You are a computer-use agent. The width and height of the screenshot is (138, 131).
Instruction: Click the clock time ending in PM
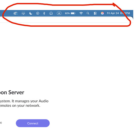coord(125,13)
